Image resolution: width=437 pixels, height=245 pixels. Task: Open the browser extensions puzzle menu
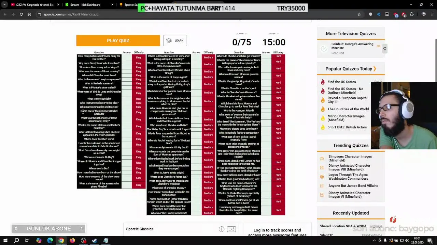[x=411, y=14]
